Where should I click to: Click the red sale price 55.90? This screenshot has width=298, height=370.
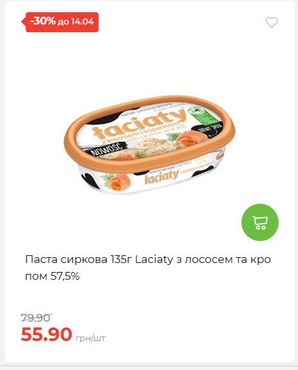(46, 334)
